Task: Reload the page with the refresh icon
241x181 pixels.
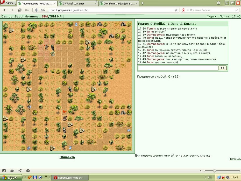Action: [x=20, y=10]
